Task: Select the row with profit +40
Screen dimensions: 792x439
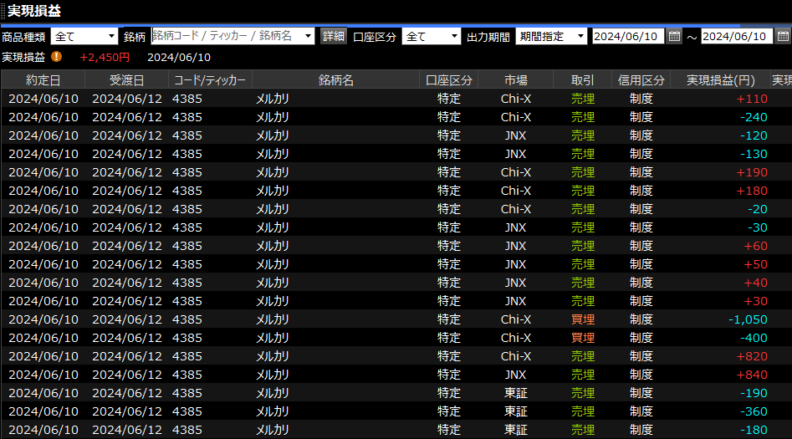Action: point(396,283)
